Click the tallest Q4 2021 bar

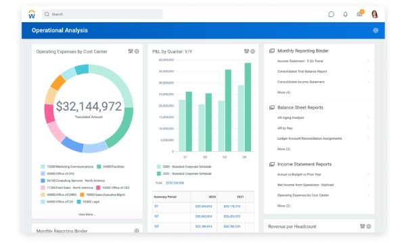coord(248,107)
